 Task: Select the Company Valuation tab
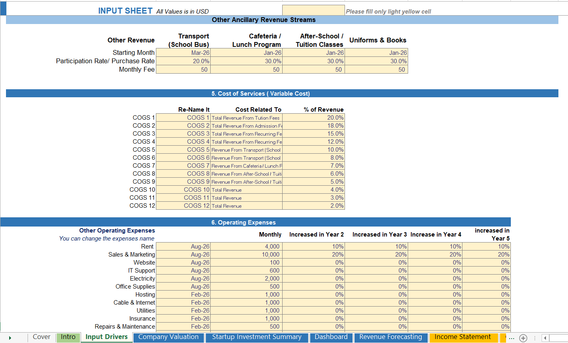(169, 337)
